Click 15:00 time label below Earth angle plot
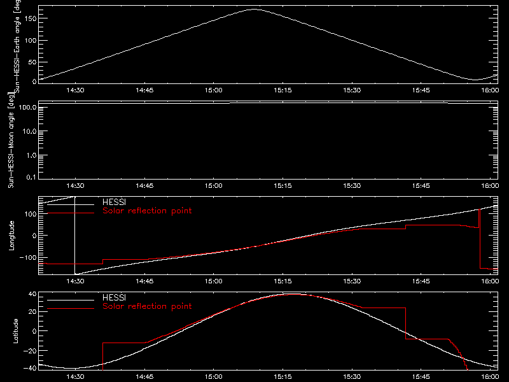The height and width of the screenshot is (382, 509). point(214,90)
